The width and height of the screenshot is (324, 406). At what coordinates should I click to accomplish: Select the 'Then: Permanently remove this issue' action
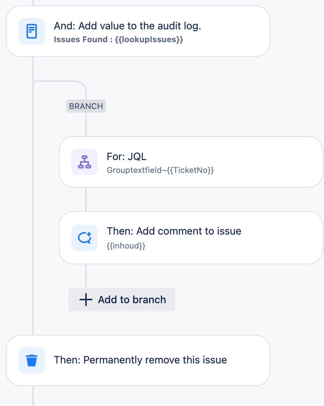click(x=138, y=360)
